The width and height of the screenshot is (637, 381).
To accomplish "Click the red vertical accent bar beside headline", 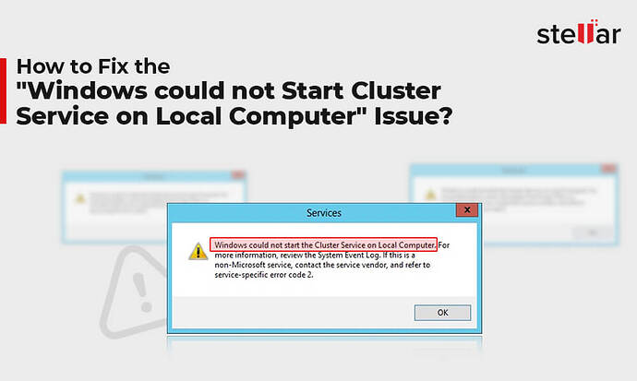I will 4,90.
